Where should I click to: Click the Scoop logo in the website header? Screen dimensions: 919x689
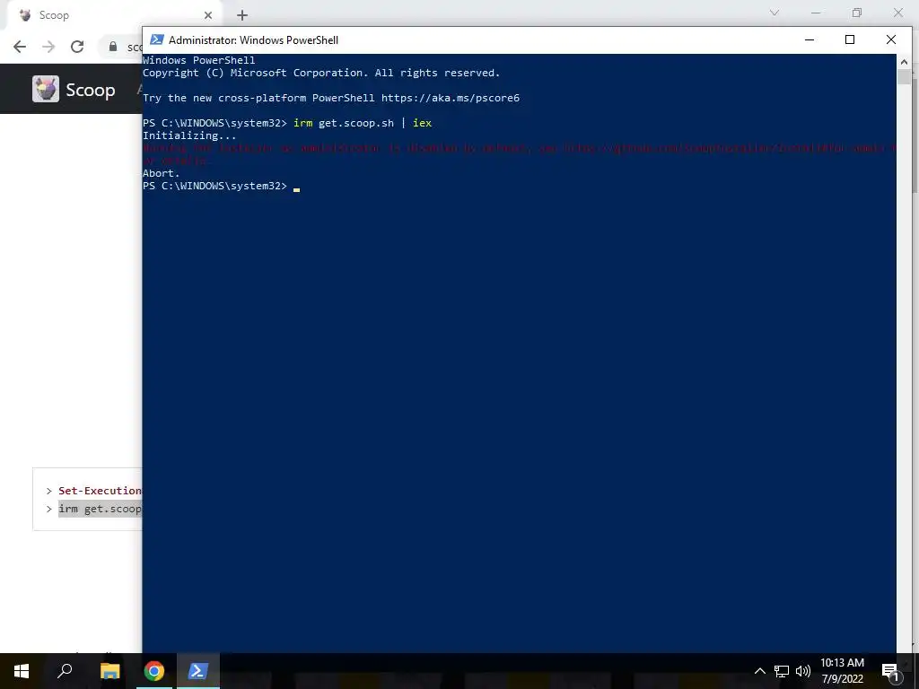coord(46,89)
